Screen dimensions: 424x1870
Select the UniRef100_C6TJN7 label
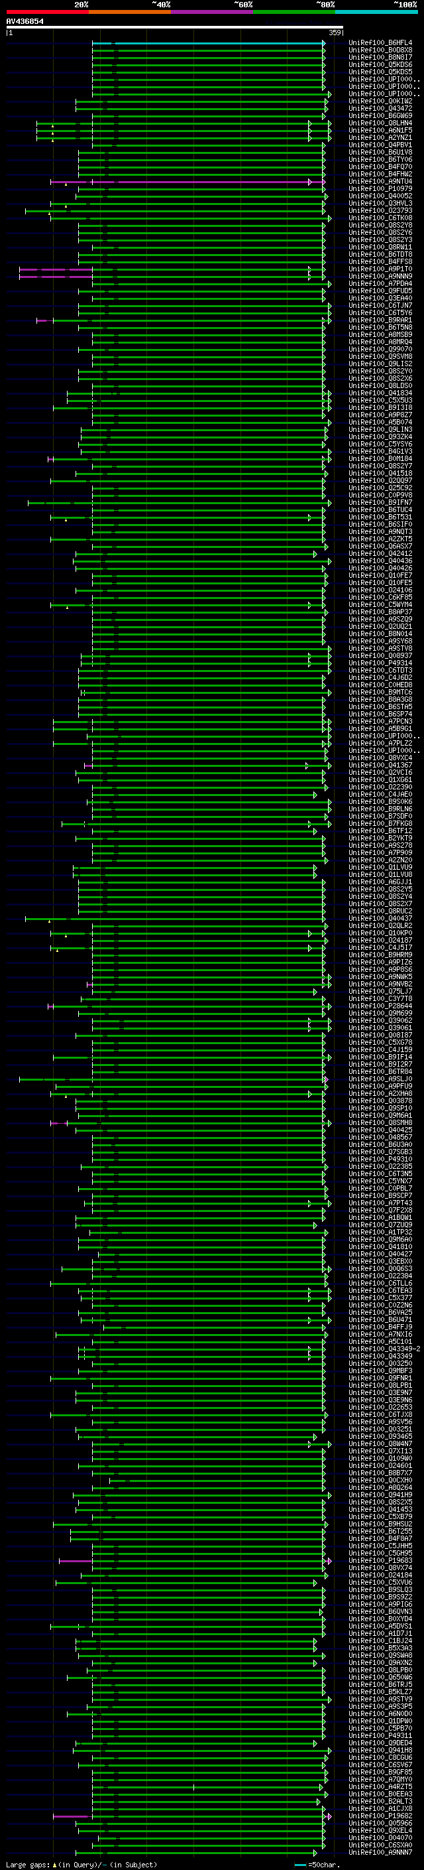pyautogui.click(x=380, y=306)
